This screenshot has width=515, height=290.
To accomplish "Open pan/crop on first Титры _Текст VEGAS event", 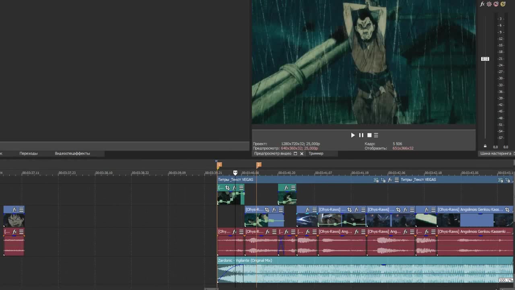I will tap(383, 180).
